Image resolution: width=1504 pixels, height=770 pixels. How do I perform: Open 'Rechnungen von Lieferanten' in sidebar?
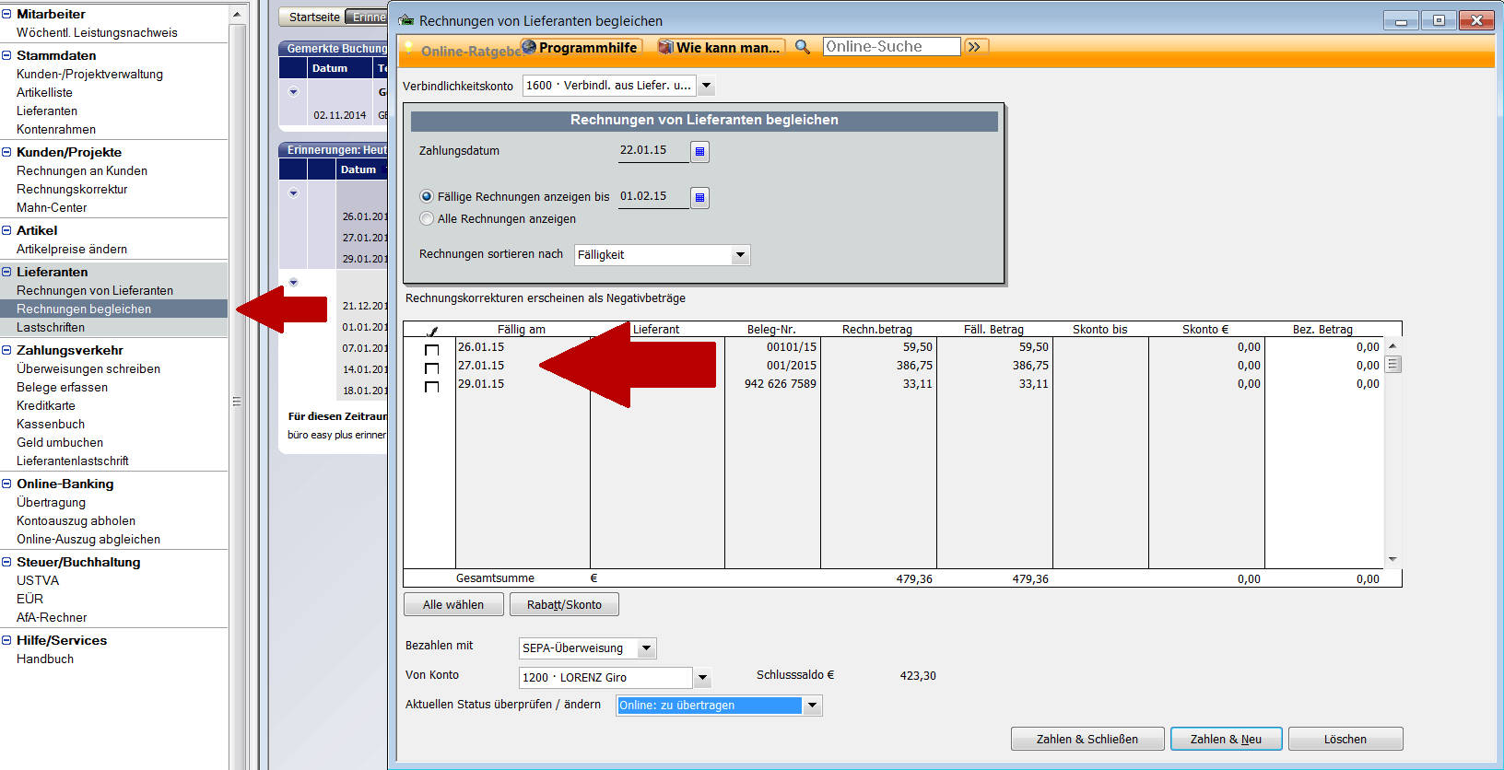click(95, 291)
